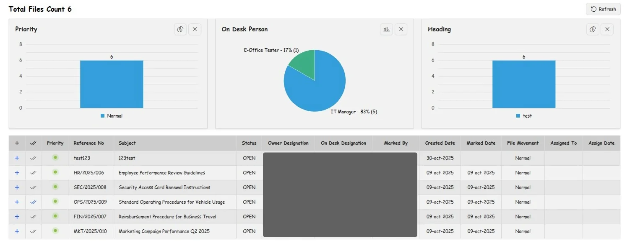Open subject Standard Operating Procedures for Vehicle Usage

172,202
